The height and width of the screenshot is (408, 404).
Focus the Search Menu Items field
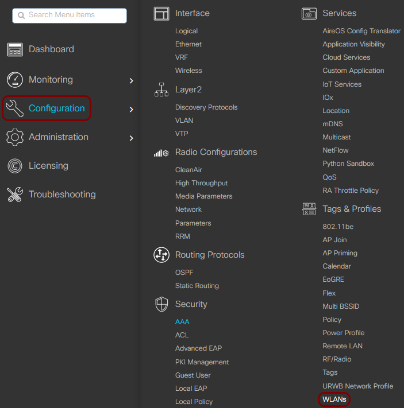coord(70,15)
